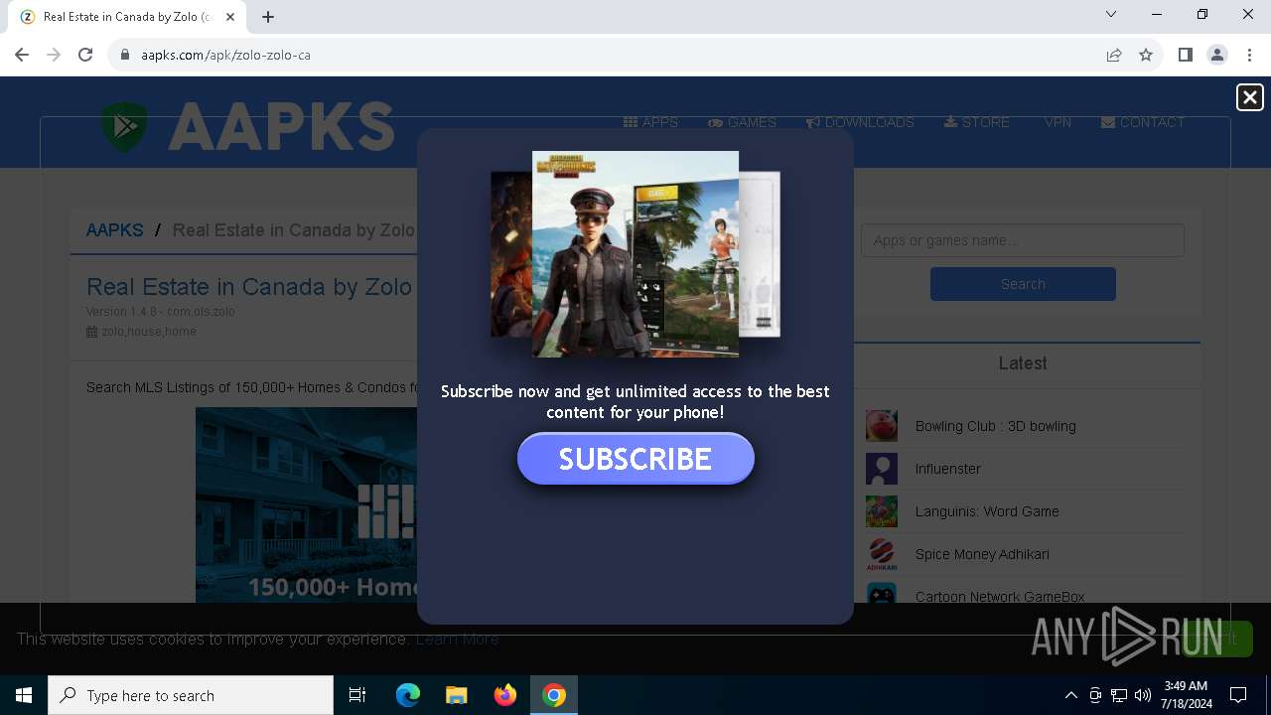The height and width of the screenshot is (715, 1271).
Task: Open Windows Start menu
Action: (x=24, y=695)
